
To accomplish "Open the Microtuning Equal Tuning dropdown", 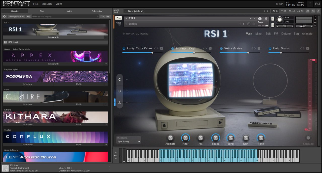I will tap(129, 142).
